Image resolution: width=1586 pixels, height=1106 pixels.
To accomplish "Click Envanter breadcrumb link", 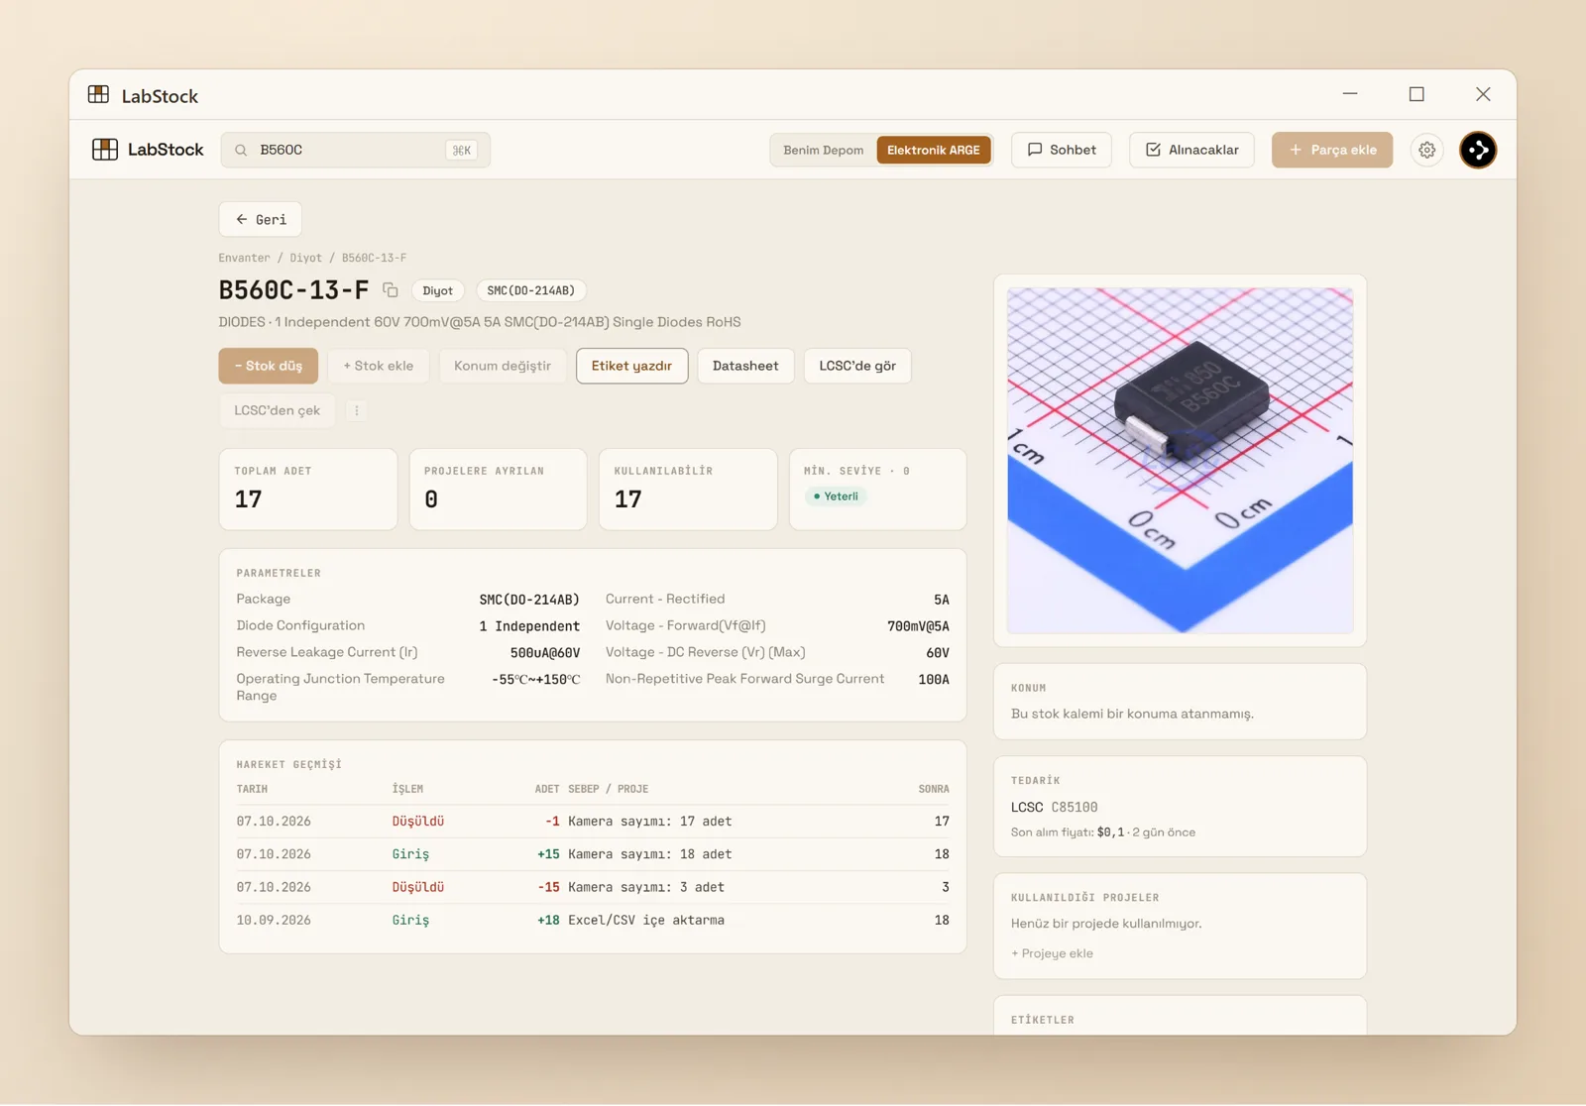I will (244, 258).
